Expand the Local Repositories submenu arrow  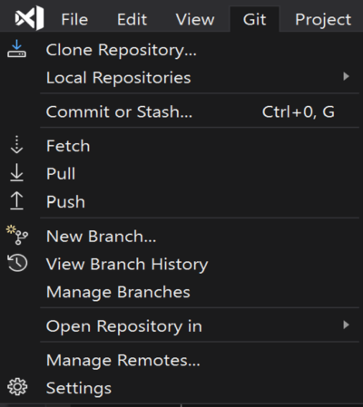click(346, 76)
